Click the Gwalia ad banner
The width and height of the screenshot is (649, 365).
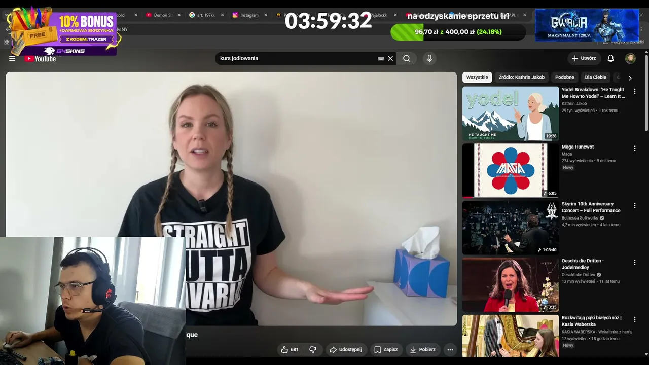587,25
